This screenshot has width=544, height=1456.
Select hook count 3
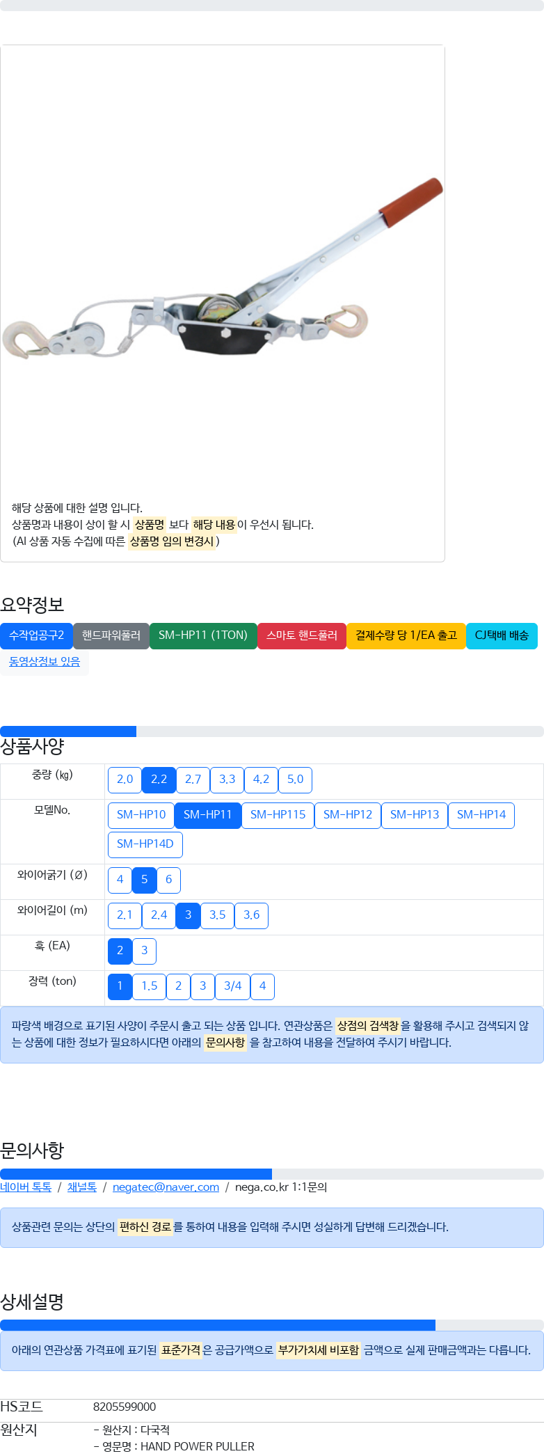(144, 951)
